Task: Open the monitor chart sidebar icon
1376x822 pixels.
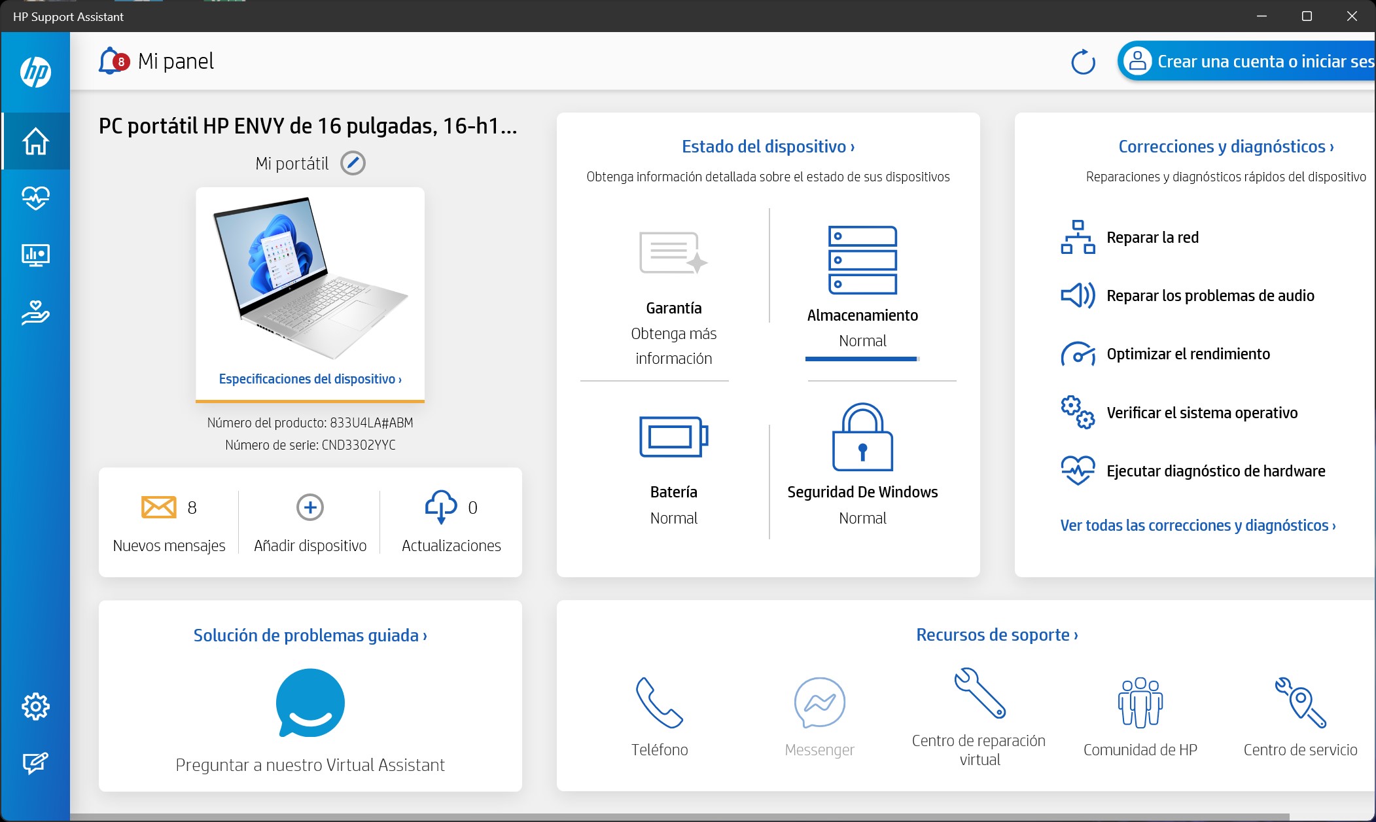Action: [35, 255]
